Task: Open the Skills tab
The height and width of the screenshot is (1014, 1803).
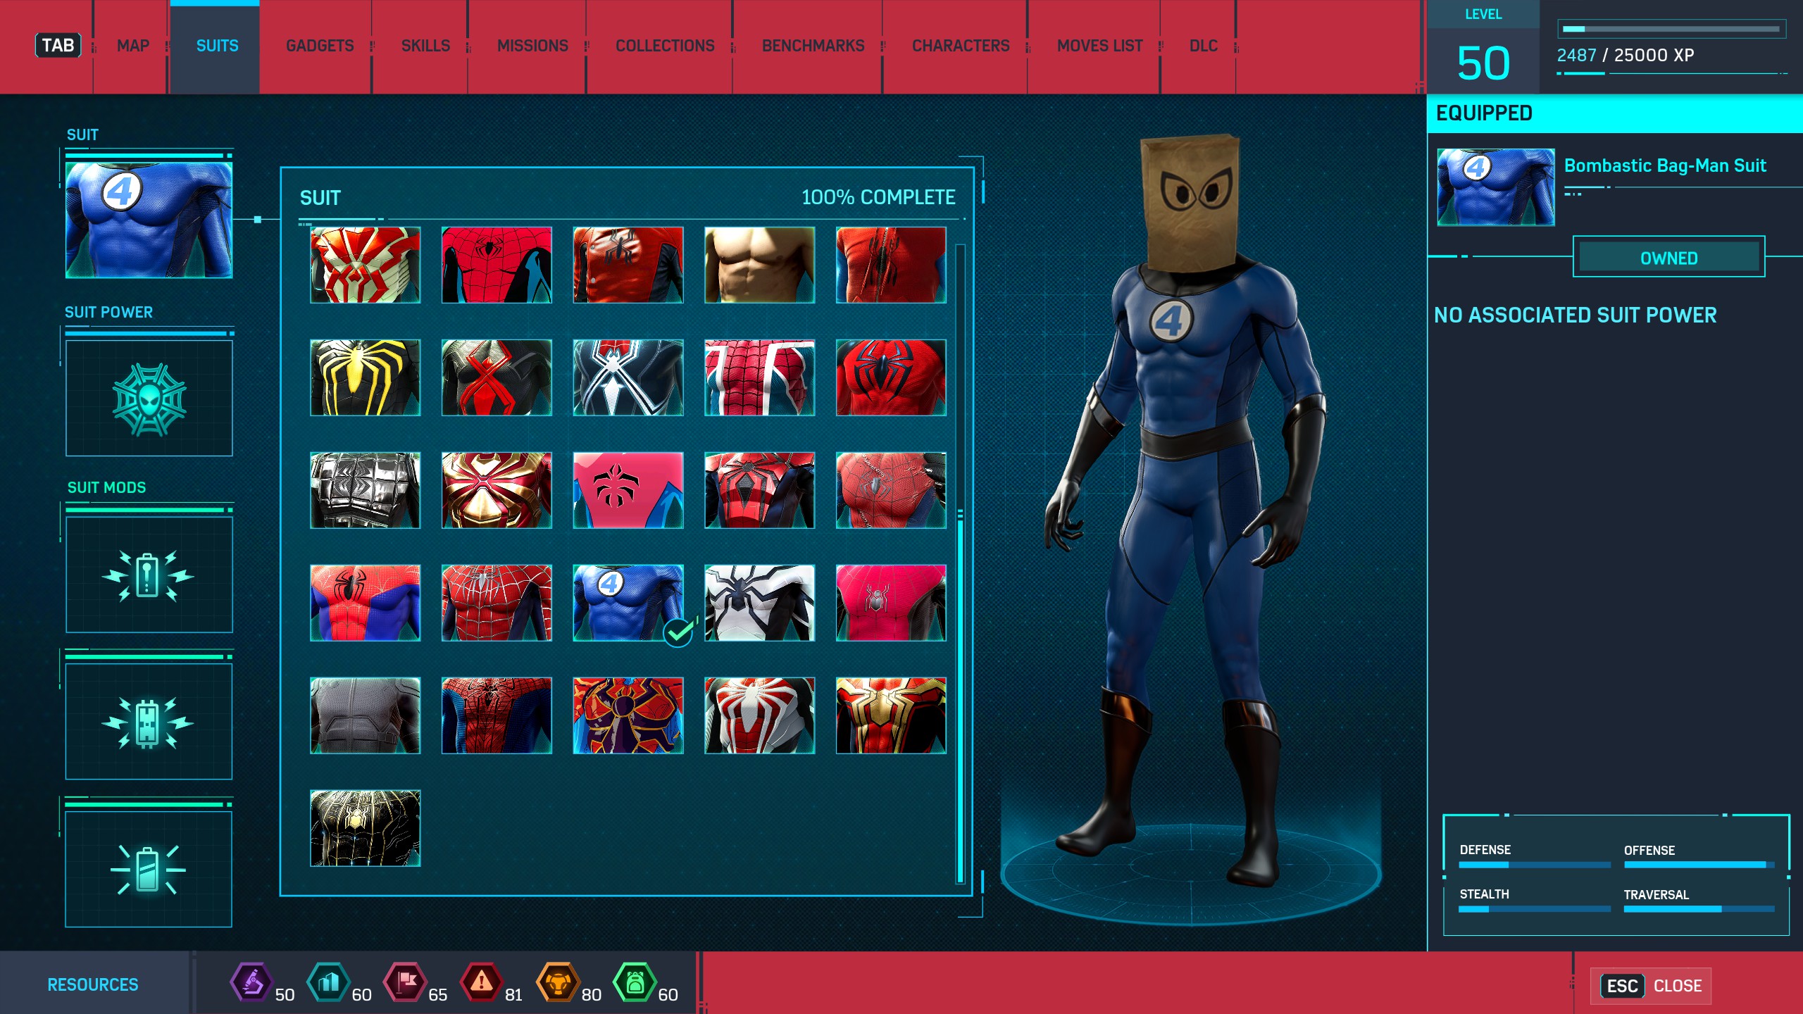Action: tap(425, 46)
